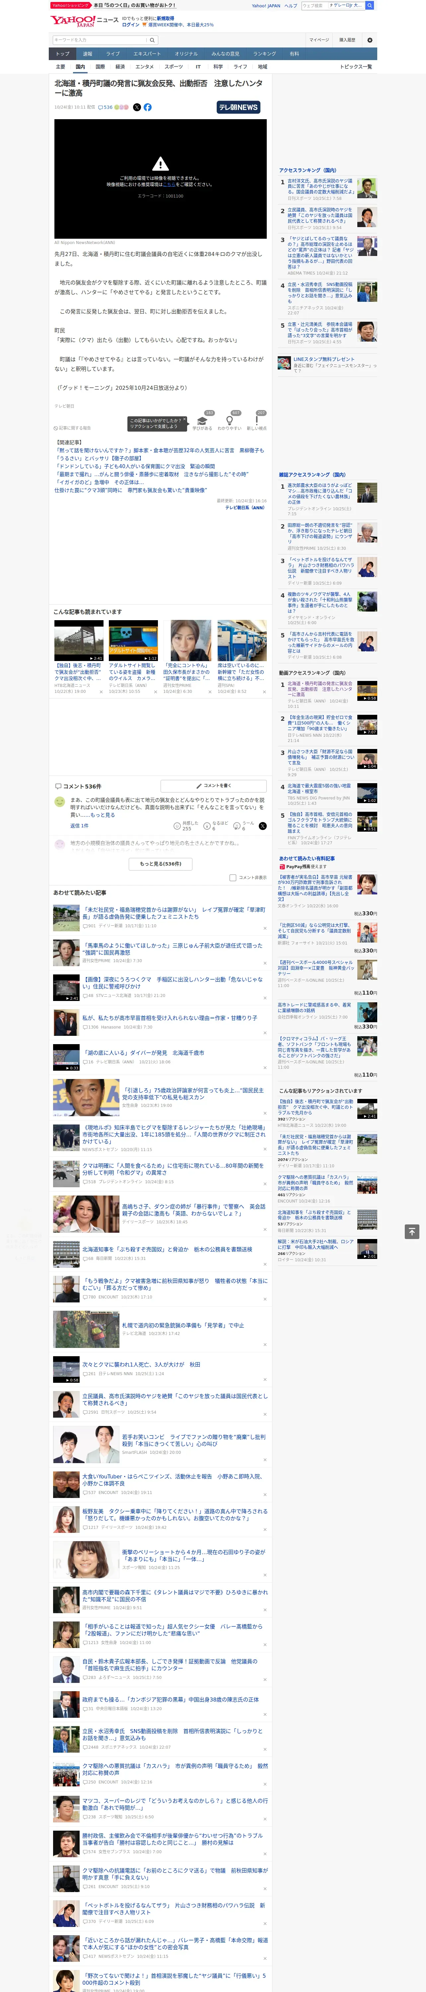This screenshot has width=426, height=1992.
Task: Open the Yahoo! JAPAN link at top
Action: [266, 5]
